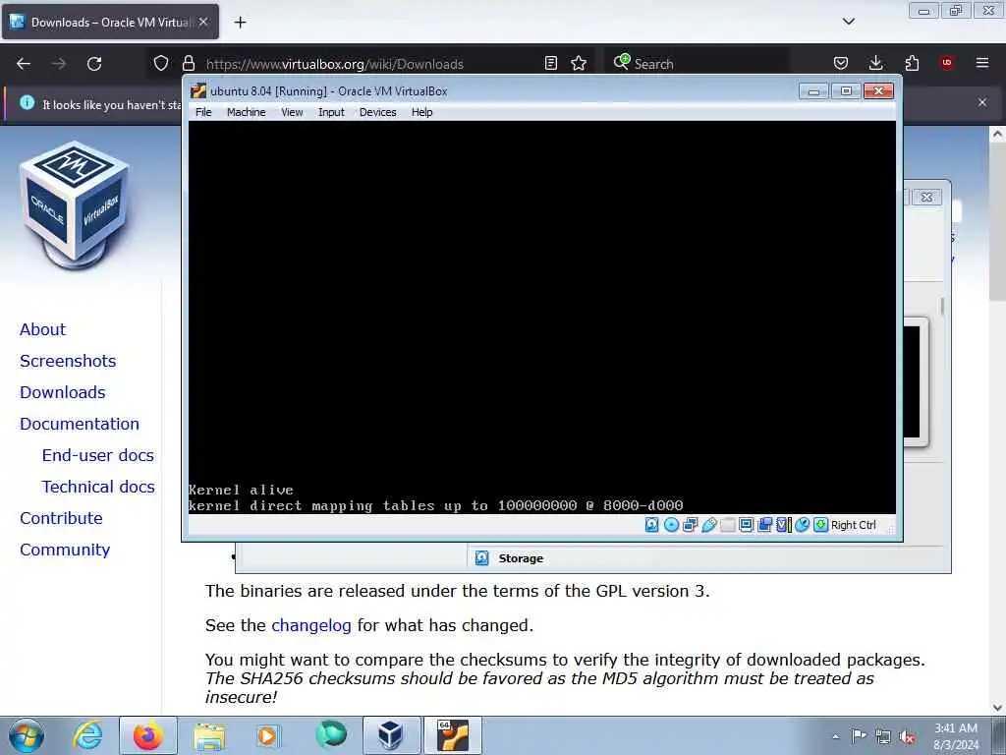1006x755 pixels.
Task: Open the View menu of the VM window
Action: (x=292, y=112)
